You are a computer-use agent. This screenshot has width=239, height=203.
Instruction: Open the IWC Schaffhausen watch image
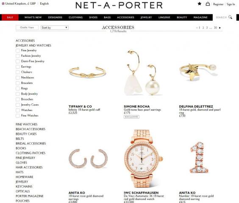click(x=142, y=159)
